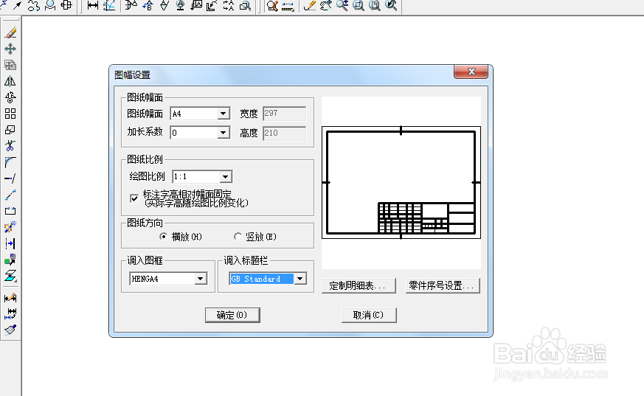Select the 竖放(E) portrait radio button
This screenshot has height=396, width=644.
coord(238,237)
